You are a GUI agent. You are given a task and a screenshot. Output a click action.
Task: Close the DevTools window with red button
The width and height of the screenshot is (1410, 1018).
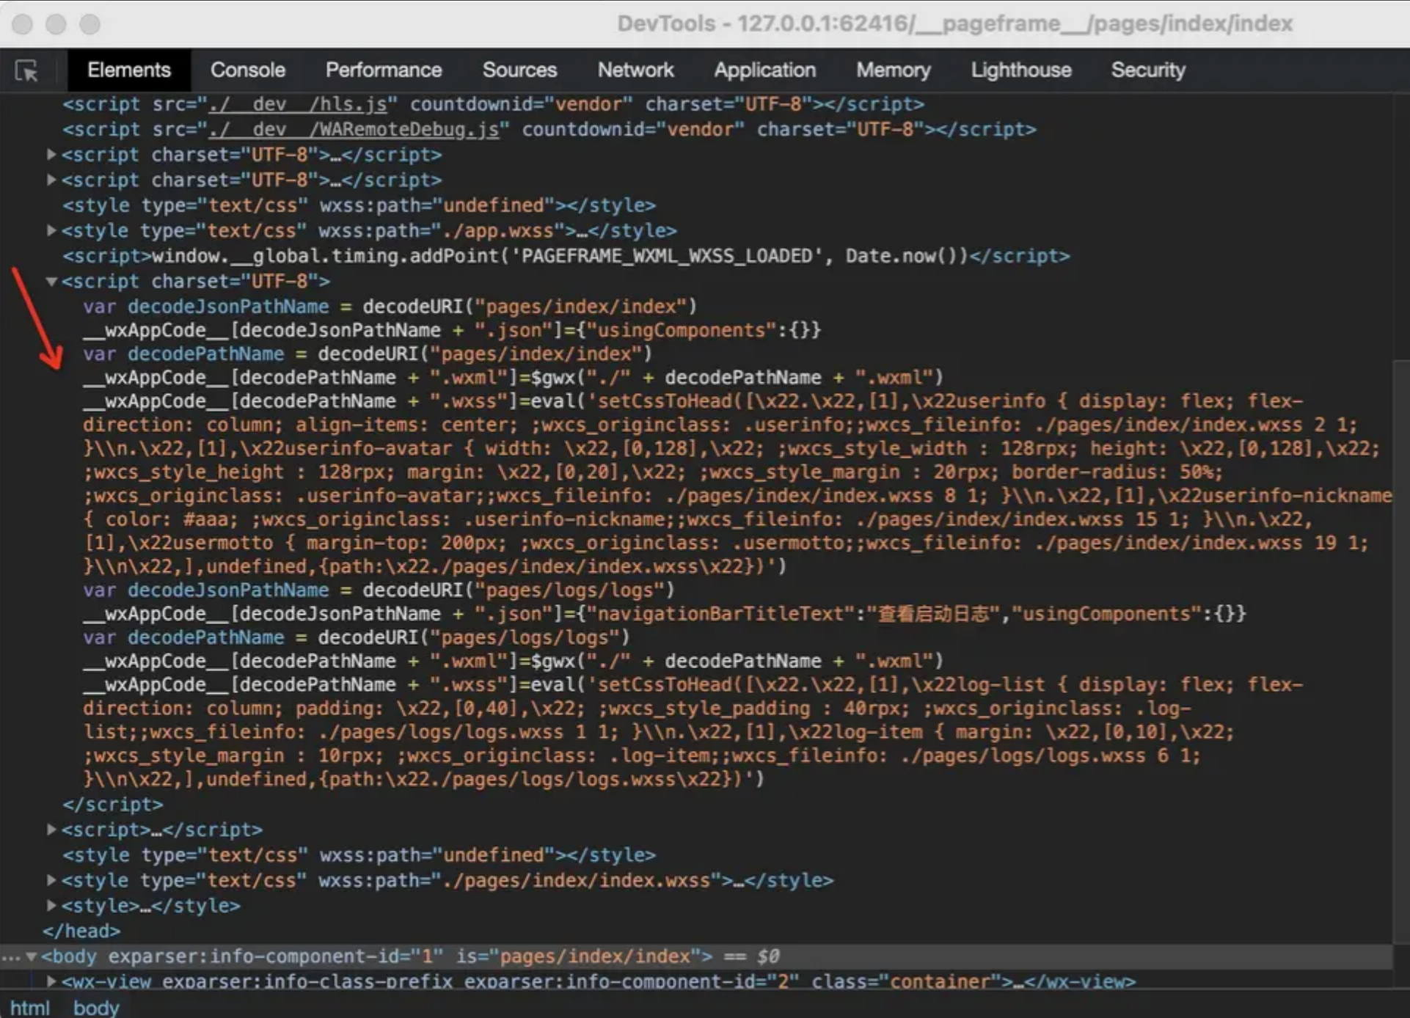point(23,24)
